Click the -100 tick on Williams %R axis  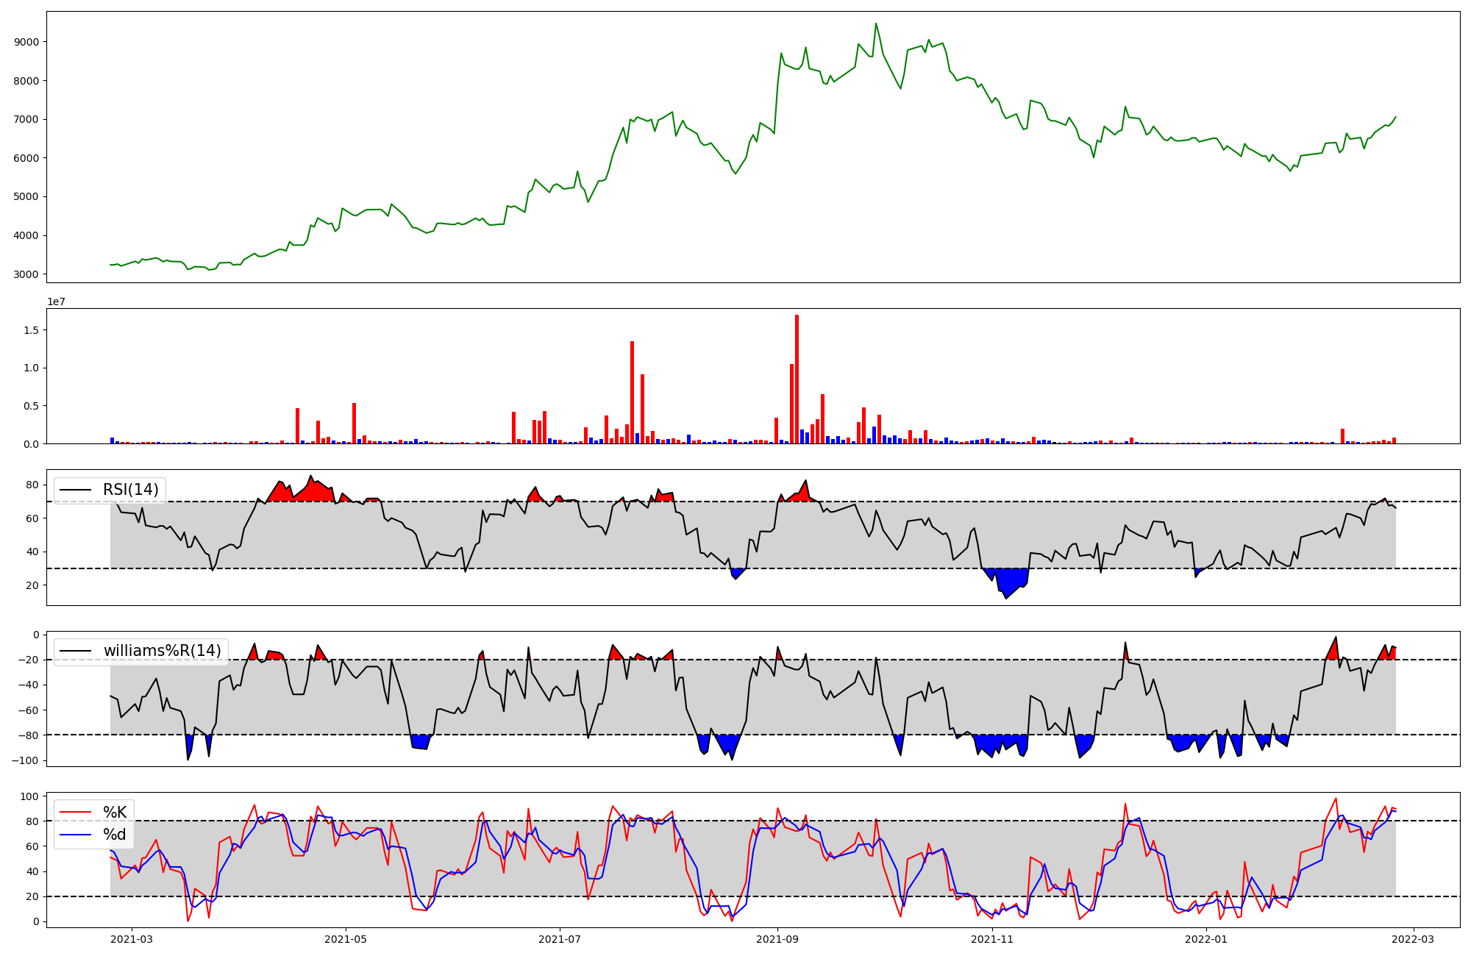[x=24, y=760]
